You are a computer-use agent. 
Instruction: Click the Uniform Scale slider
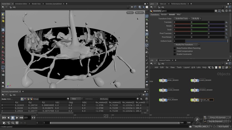(207, 41)
